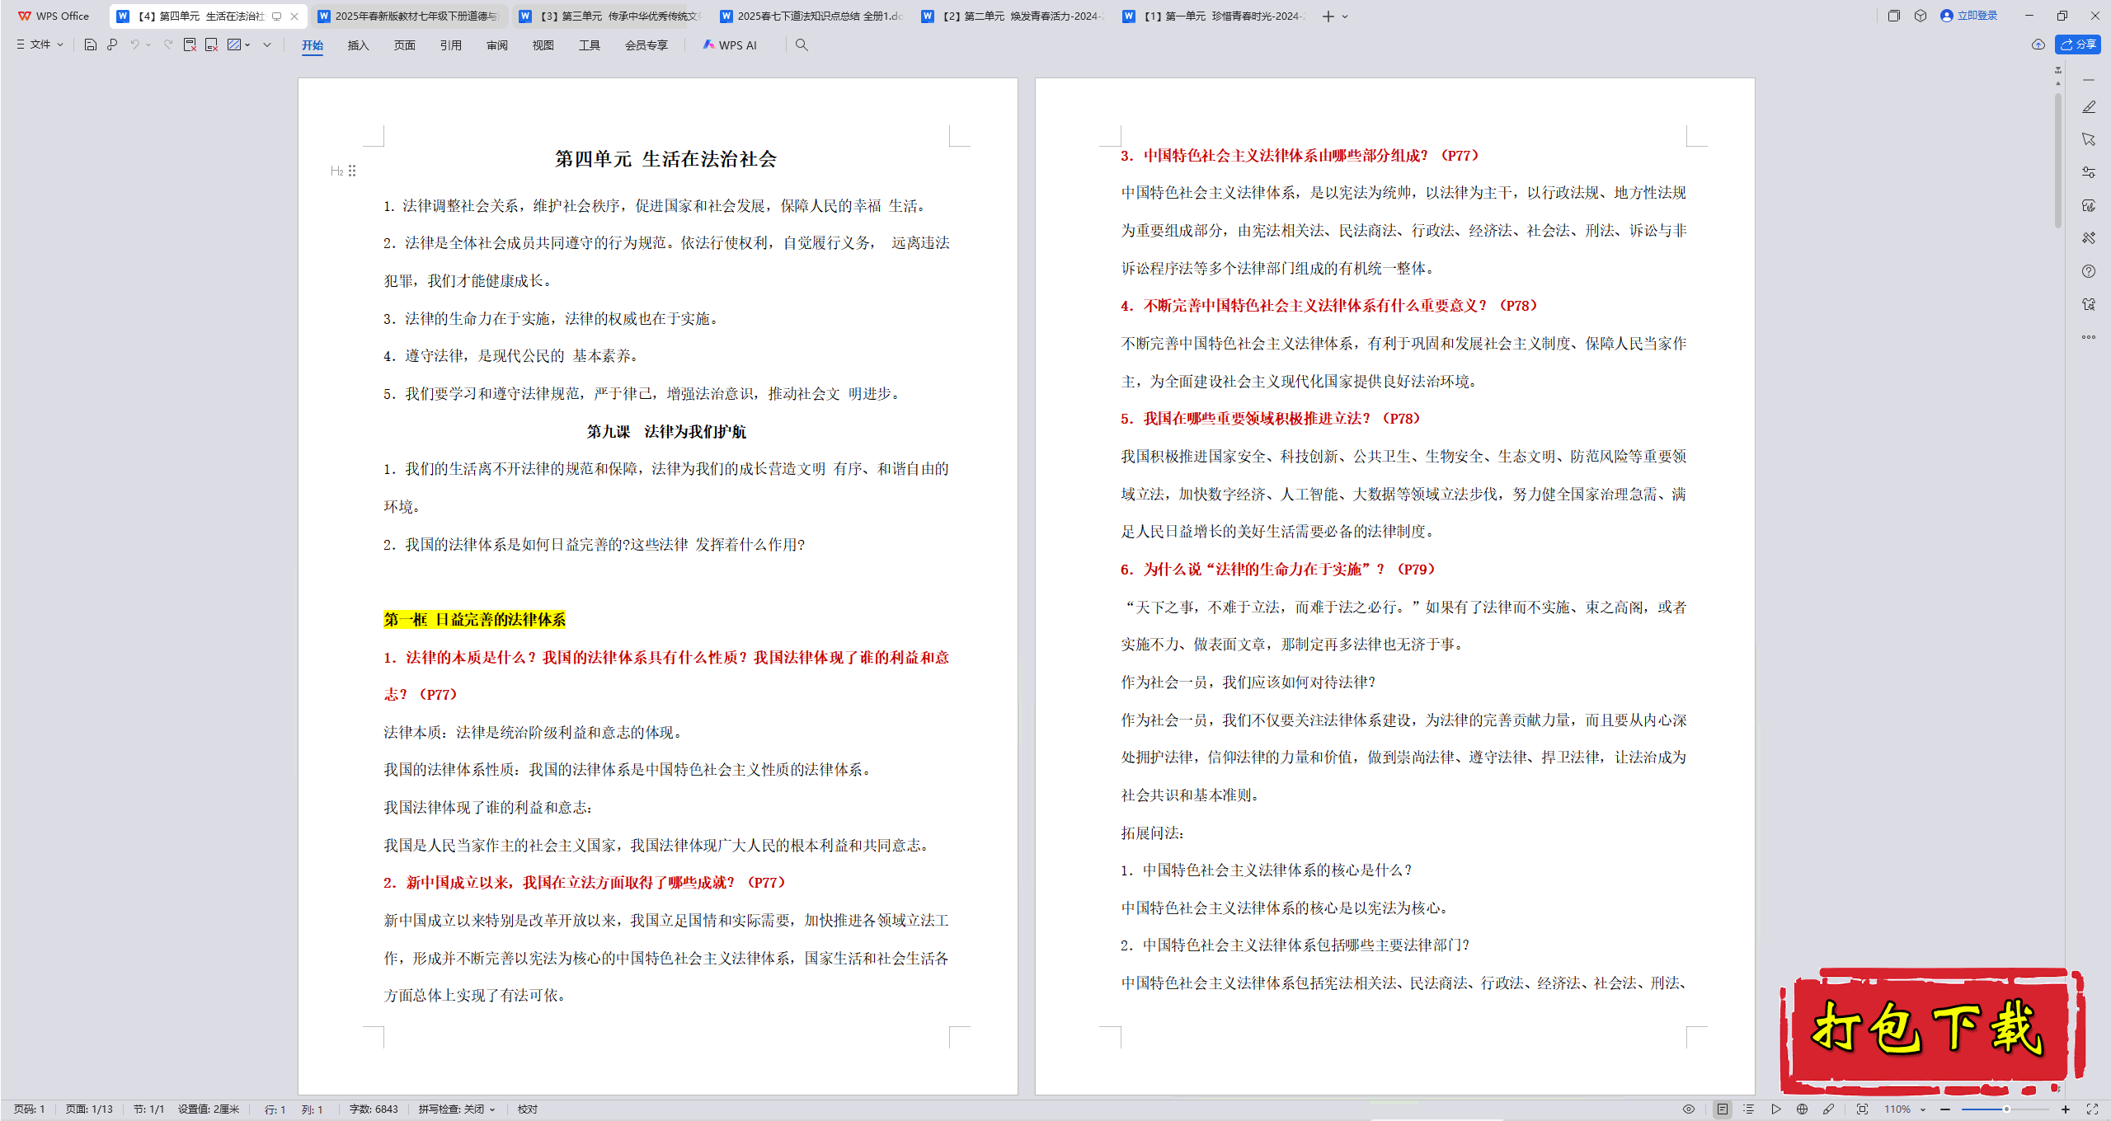The width and height of the screenshot is (2111, 1121).
Task: Toggle outline view in status bar
Action: [1749, 1109]
